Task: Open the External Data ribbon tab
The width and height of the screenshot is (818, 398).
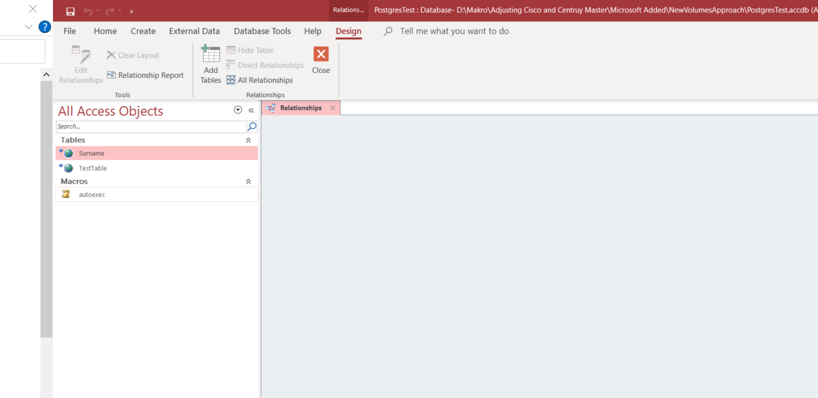Action: [194, 31]
